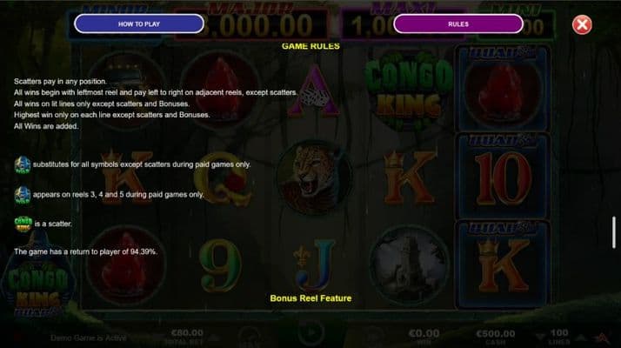
Task: Click the Congo King scatter icon
Action: point(23,224)
